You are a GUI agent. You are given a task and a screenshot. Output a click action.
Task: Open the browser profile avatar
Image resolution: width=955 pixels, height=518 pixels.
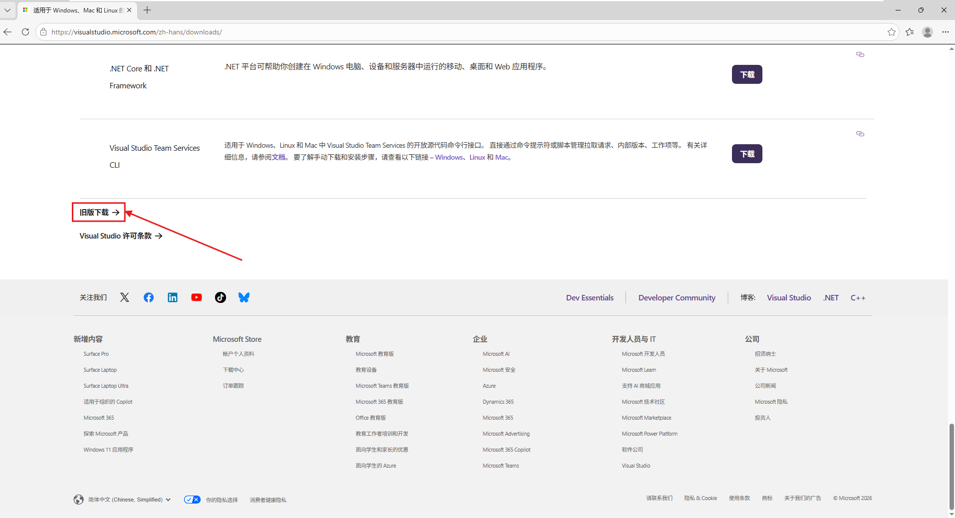pos(928,32)
